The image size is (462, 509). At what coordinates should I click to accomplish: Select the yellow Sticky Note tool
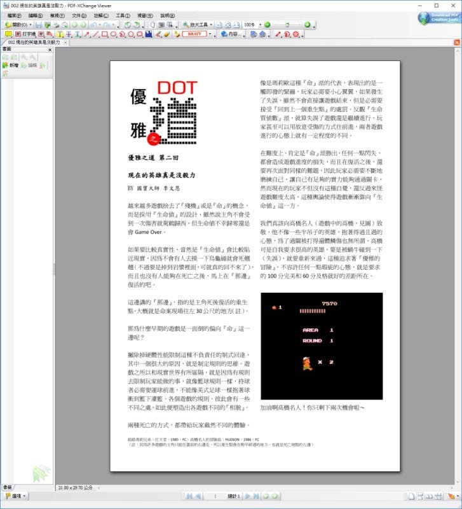(x=8, y=34)
